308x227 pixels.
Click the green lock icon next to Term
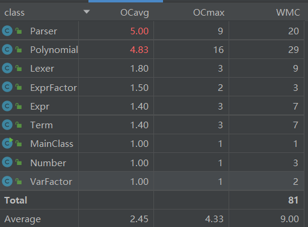coord(19,125)
